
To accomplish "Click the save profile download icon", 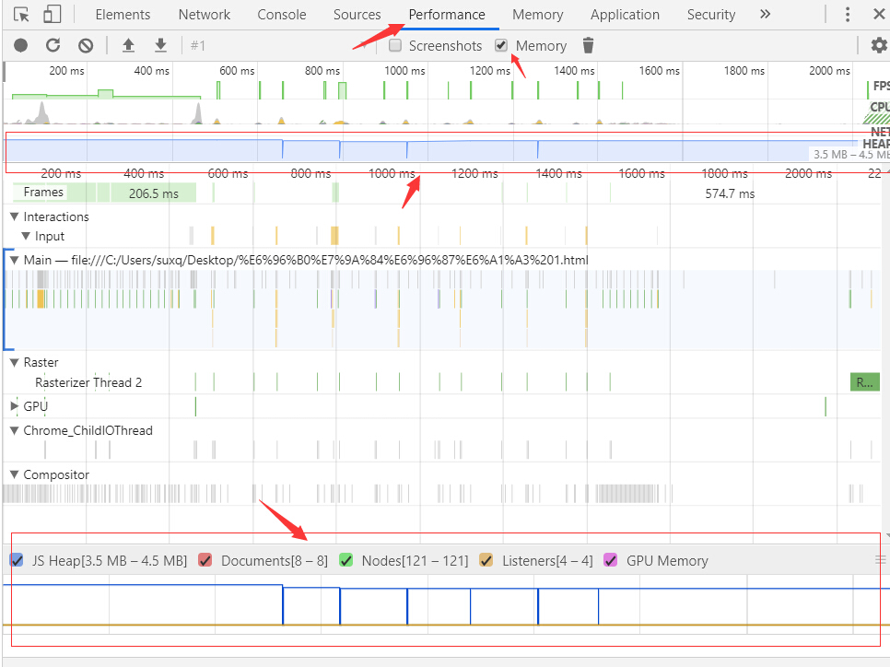I will point(160,45).
